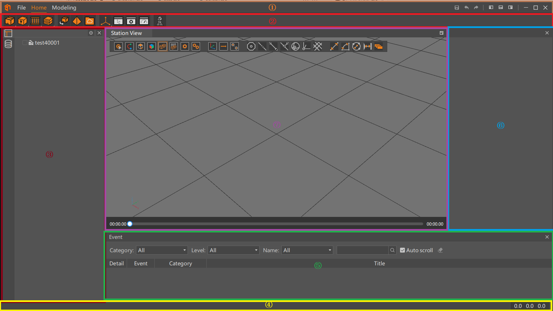The image size is (553, 311).
Task: Click the timeline playback slider handle
Action: [x=130, y=224]
